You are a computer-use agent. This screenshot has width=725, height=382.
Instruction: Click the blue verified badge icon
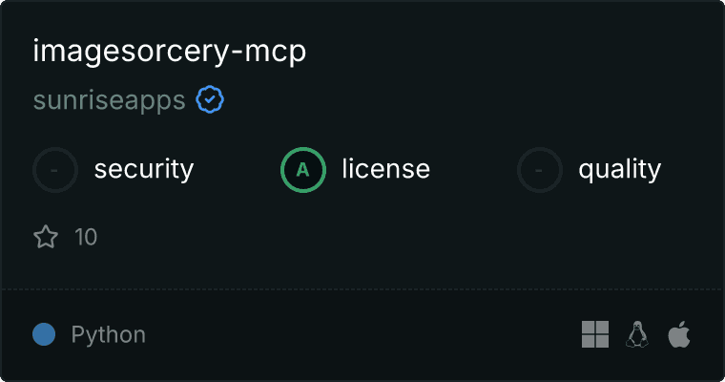[x=210, y=99]
